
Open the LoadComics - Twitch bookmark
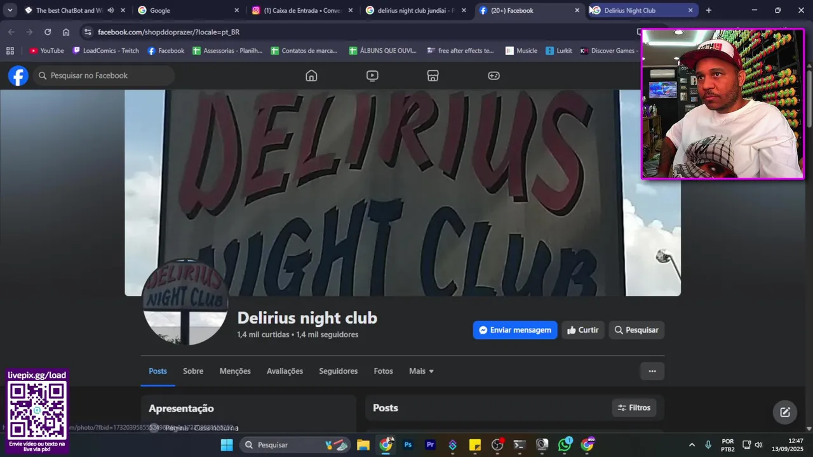105,51
